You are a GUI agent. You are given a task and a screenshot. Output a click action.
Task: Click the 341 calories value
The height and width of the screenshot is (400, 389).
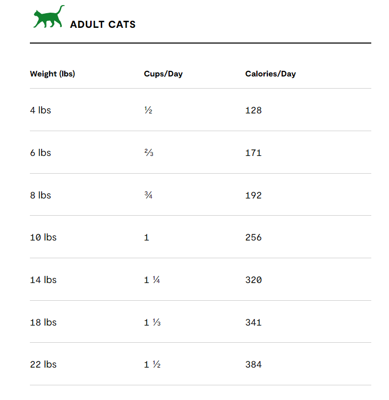(253, 323)
